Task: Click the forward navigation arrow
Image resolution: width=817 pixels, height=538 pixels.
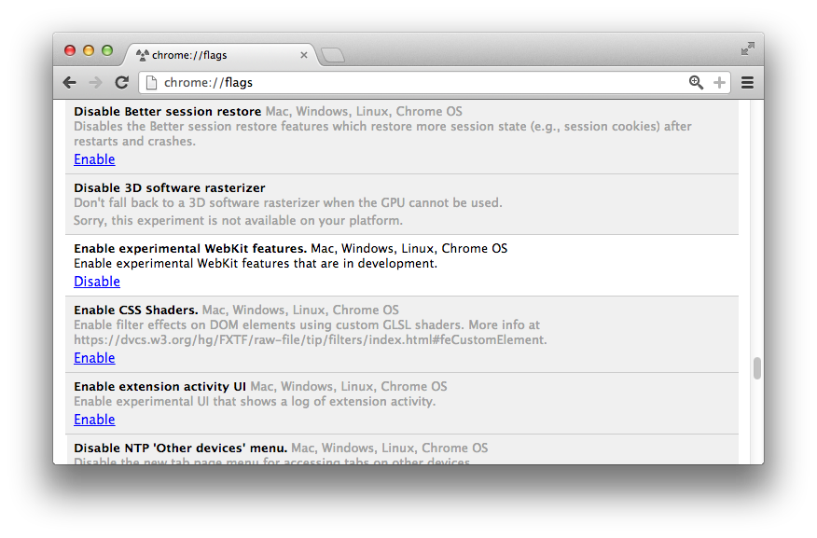Action: tap(95, 83)
